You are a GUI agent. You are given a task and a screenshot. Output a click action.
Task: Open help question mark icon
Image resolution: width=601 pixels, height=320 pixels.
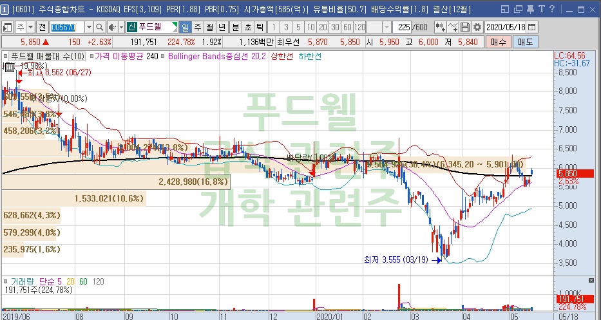(x=552, y=9)
